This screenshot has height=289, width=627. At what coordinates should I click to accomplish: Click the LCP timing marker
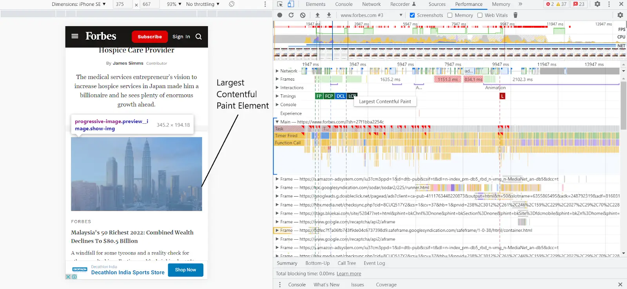coord(352,96)
